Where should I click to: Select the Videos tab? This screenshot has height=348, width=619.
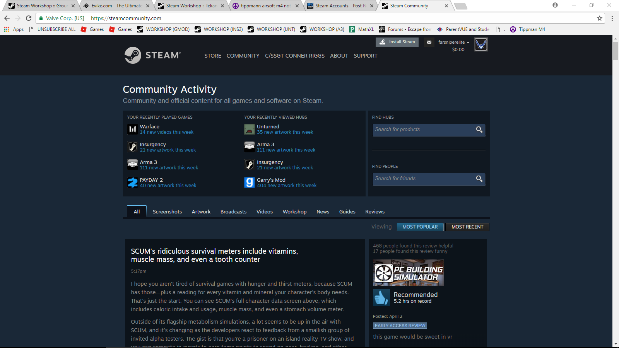(x=265, y=212)
